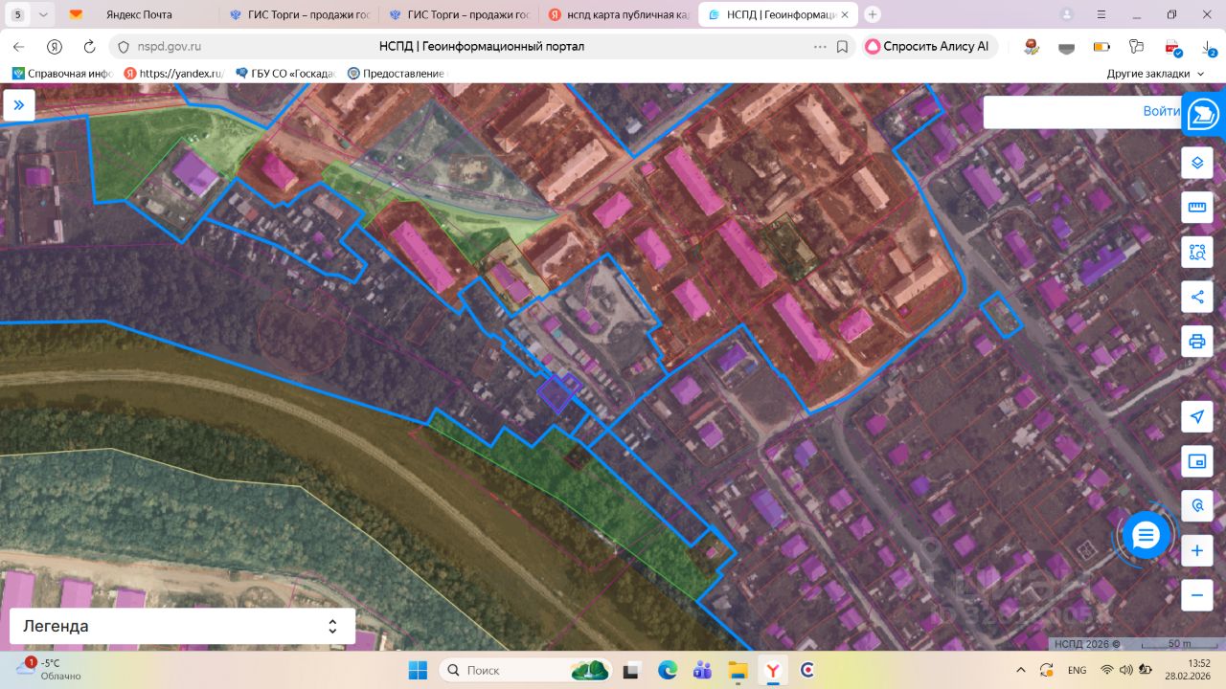Click the Войти login button
Screen dimensions: 1226x689
pyautogui.click(x=1161, y=111)
